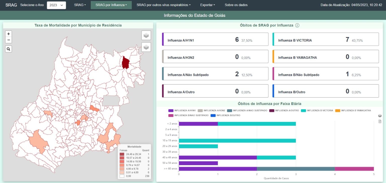Click the '5 a 9 anos' axis label
Viewport: 386px width, 183px height.
pyautogui.click(x=171, y=135)
